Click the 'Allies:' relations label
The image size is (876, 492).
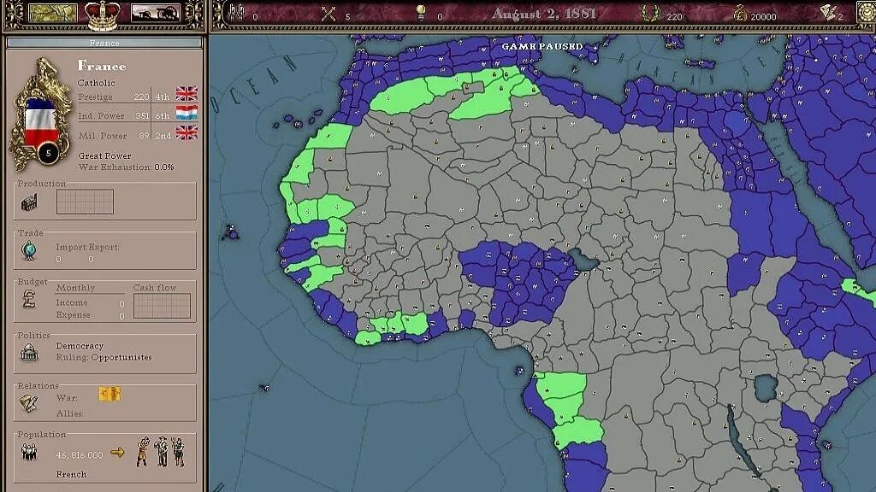tap(69, 413)
